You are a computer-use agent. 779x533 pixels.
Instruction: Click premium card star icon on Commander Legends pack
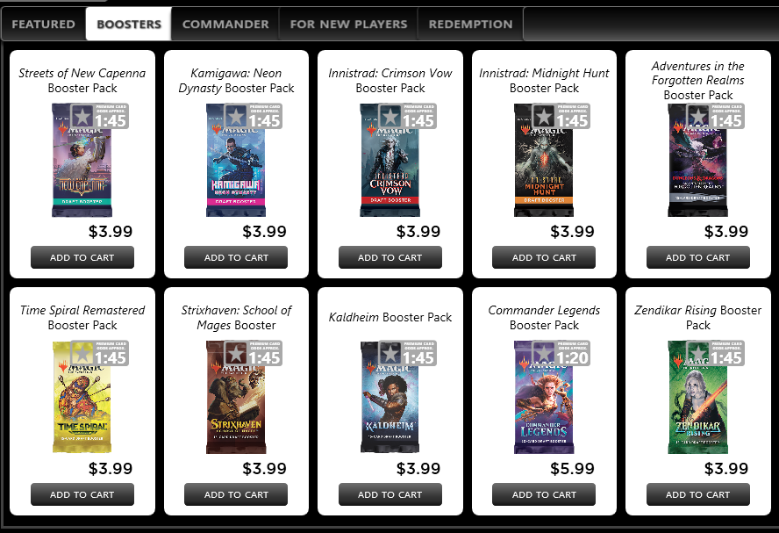[x=543, y=352]
